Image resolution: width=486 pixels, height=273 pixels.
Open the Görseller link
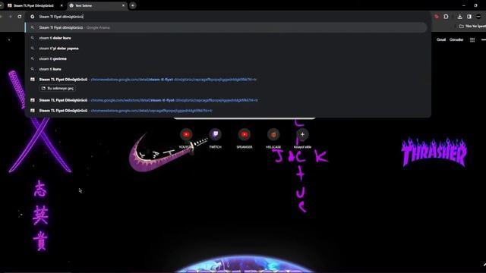click(x=456, y=39)
